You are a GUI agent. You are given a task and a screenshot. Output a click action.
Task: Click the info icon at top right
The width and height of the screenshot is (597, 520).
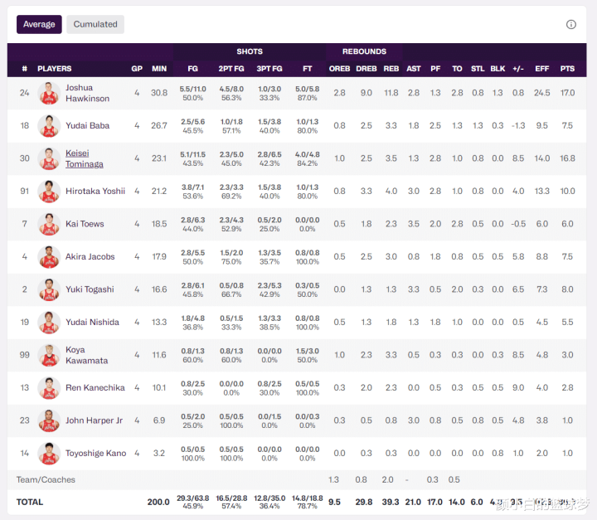570,24
